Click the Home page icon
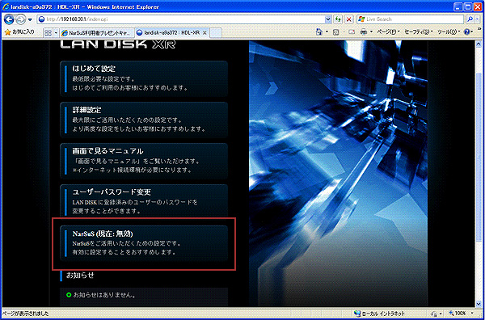 pyautogui.click(x=319, y=32)
